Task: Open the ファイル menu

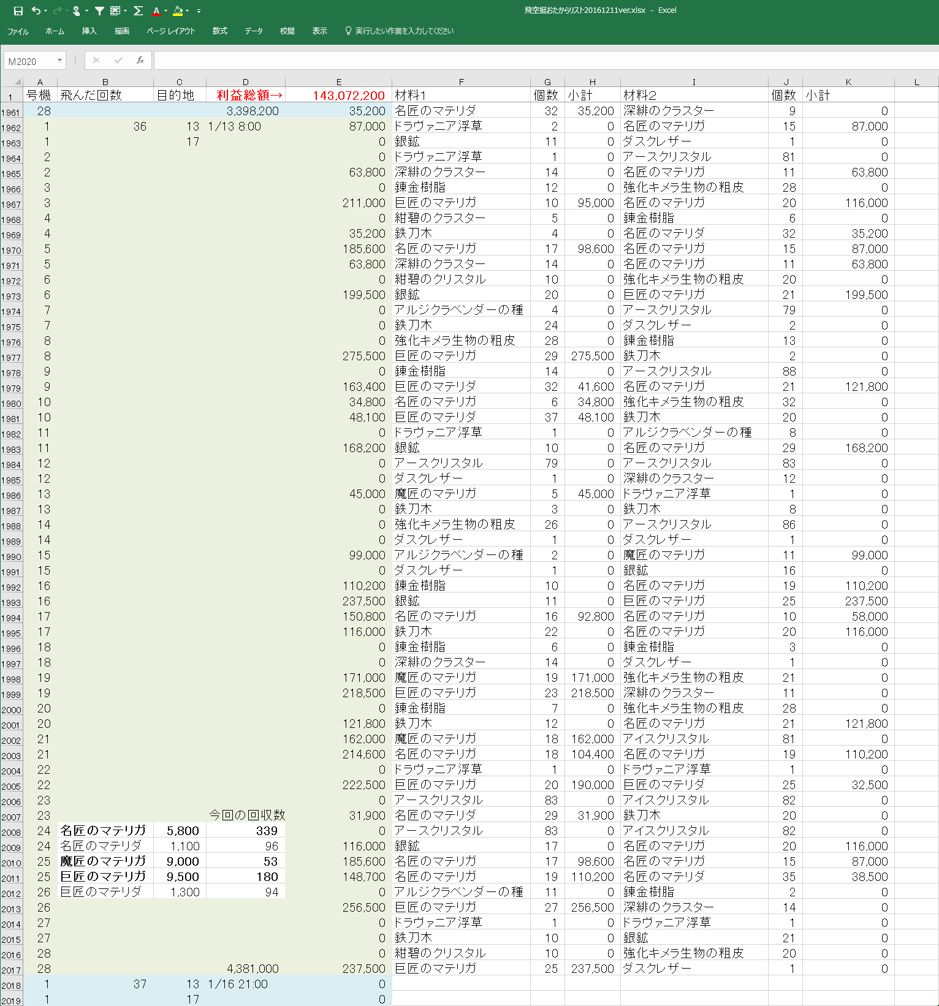Action: click(18, 31)
